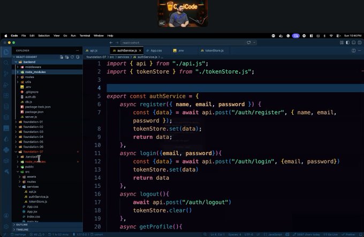The image size is (364, 237).
Task: Open server.js in backend folder
Action: 47,117
